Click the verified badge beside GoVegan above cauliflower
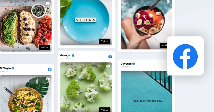The height and width of the screenshot is (112, 214). [73, 55]
